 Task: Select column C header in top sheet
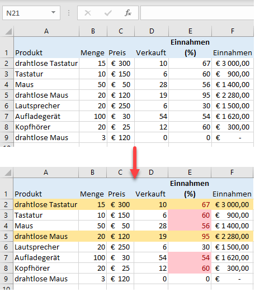[x=121, y=31]
